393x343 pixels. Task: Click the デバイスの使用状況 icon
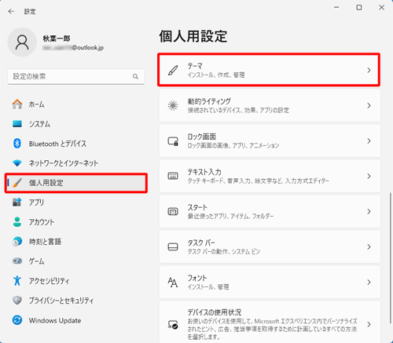pyautogui.click(x=173, y=325)
